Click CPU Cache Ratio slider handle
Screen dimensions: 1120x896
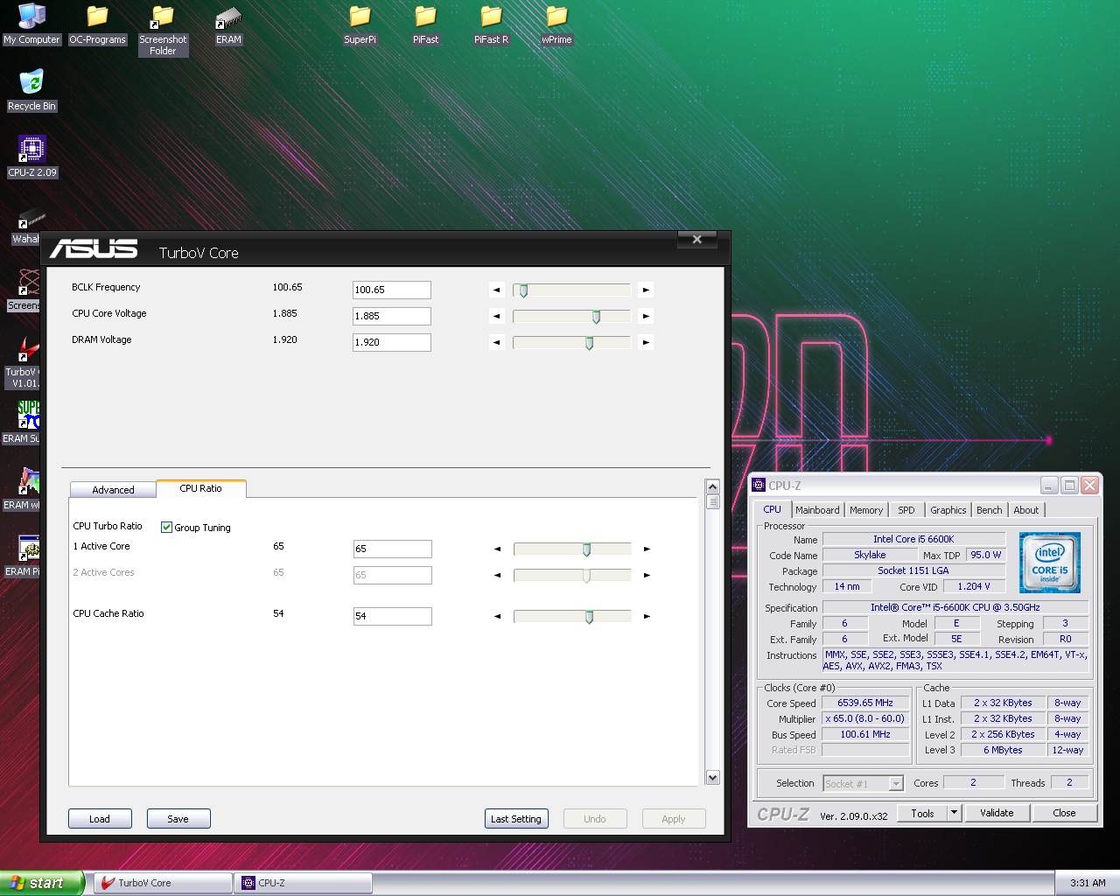pos(589,617)
